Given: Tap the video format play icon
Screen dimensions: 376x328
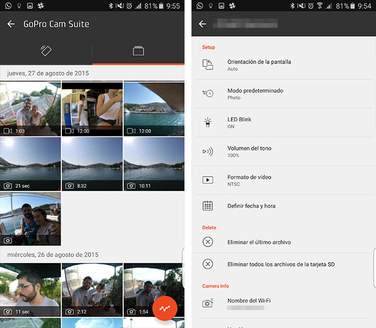Looking at the screenshot, I should click(208, 180).
